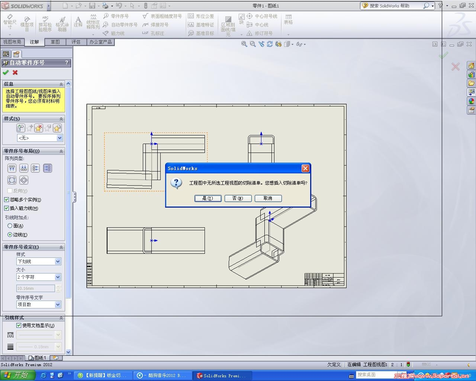Click the Appearances color sphere task pane icon
This screenshot has height=381, width=476.
[x=471, y=101]
